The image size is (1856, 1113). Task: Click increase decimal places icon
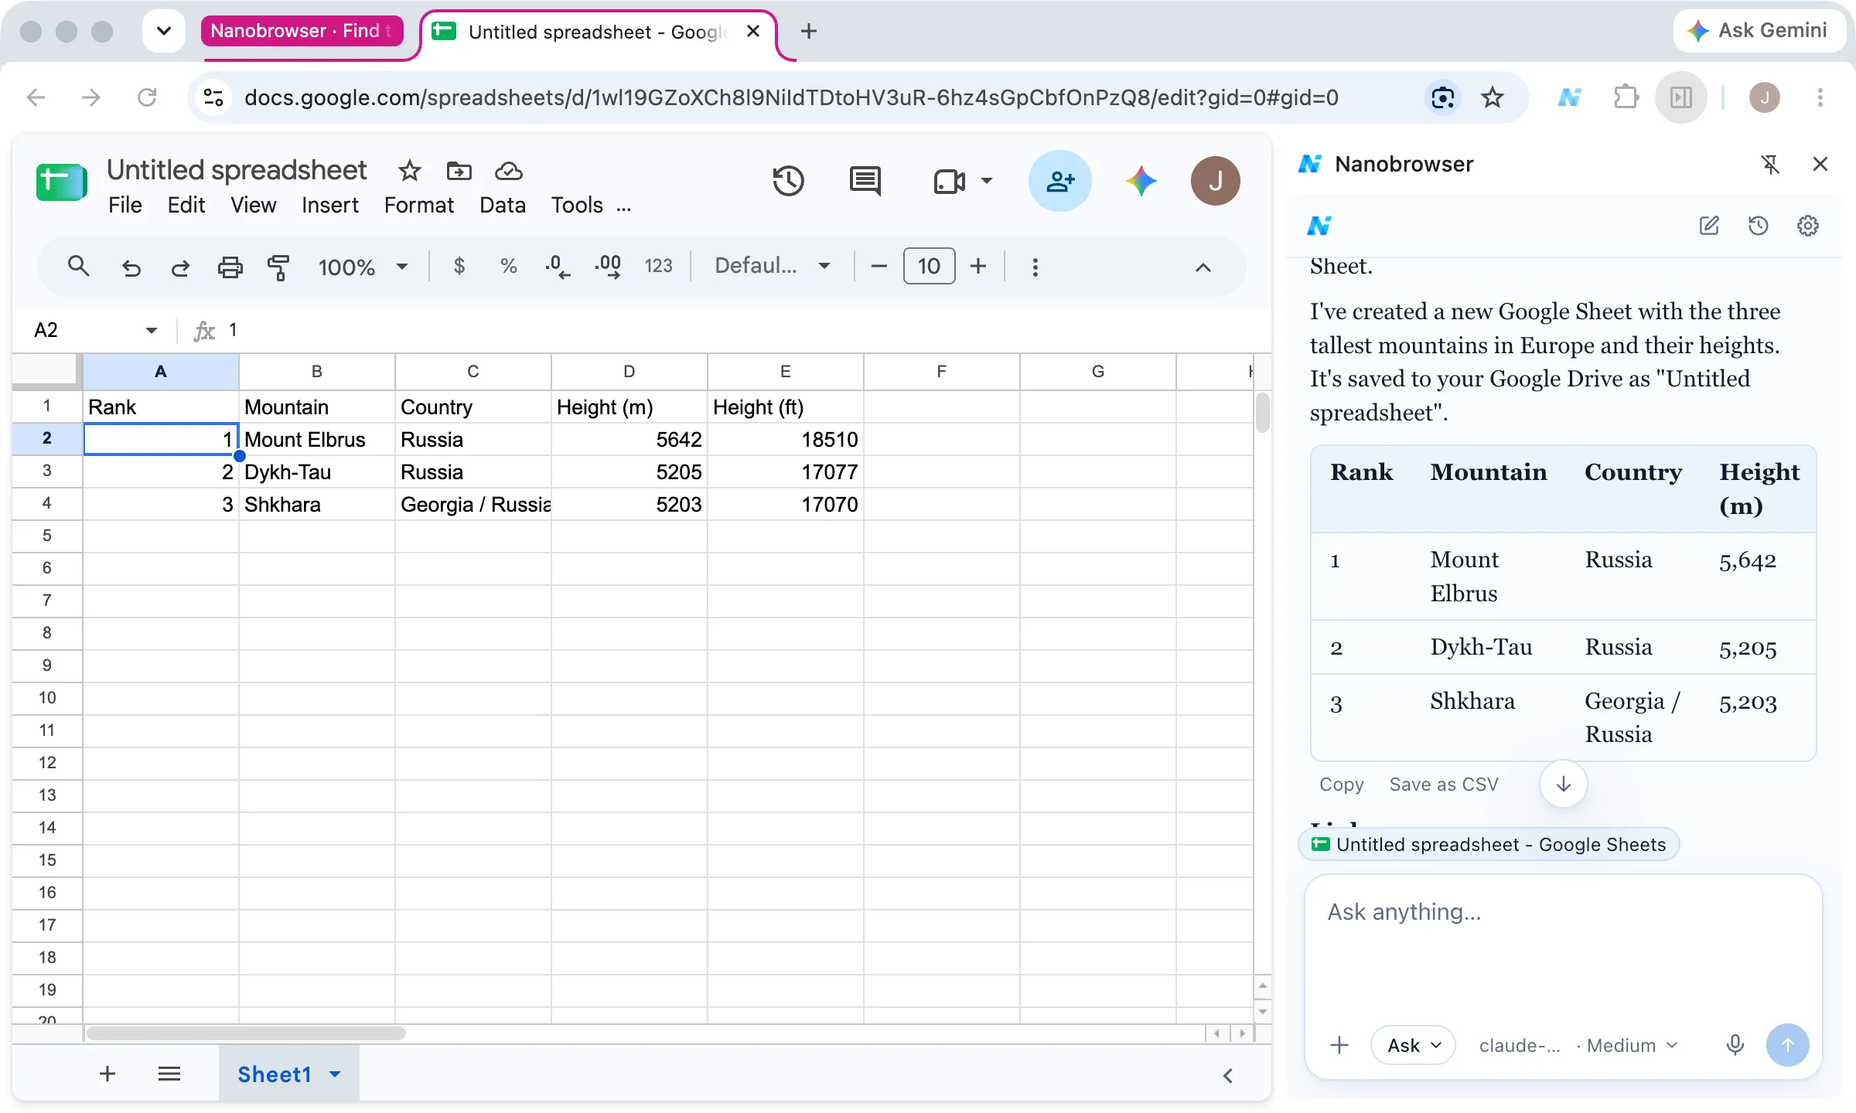pos(608,267)
